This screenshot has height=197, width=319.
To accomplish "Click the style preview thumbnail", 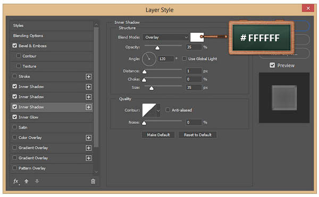I will [284, 98].
